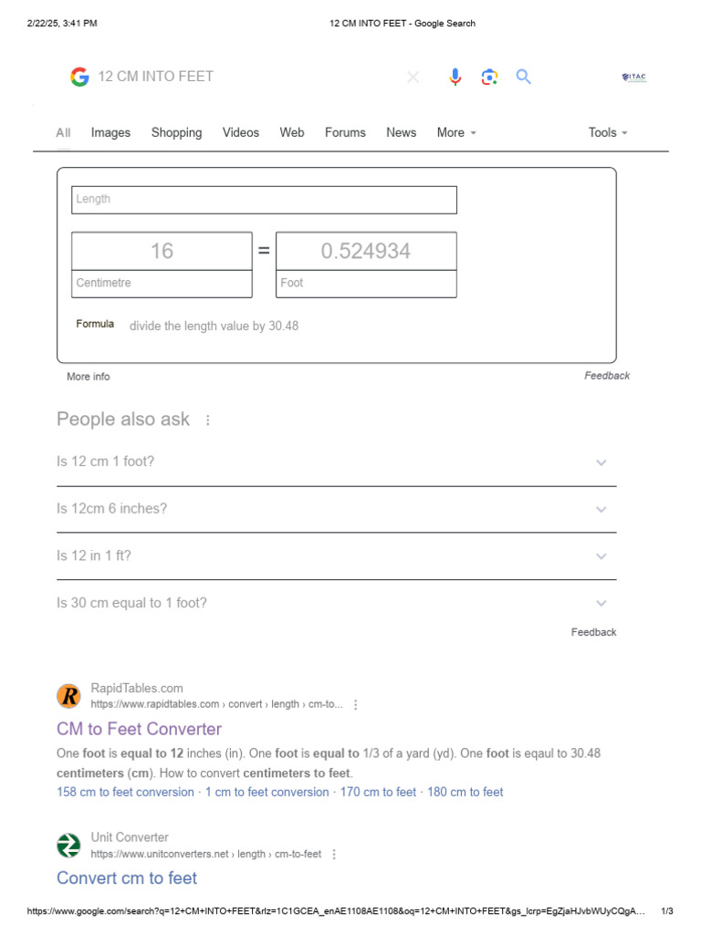Click the Centimetre value input field
Viewport: 701px width, 934px height.
pos(162,251)
